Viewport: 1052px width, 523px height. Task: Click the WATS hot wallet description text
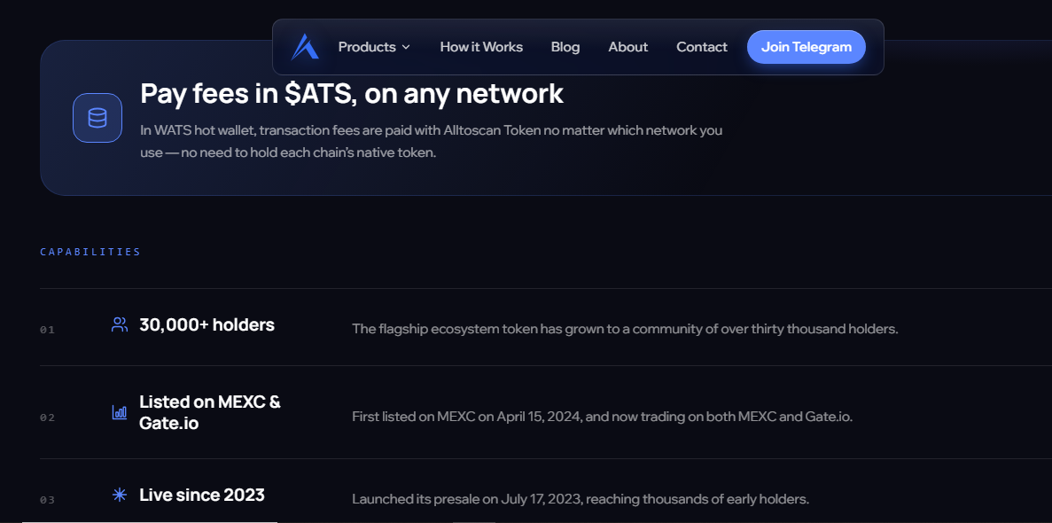432,141
